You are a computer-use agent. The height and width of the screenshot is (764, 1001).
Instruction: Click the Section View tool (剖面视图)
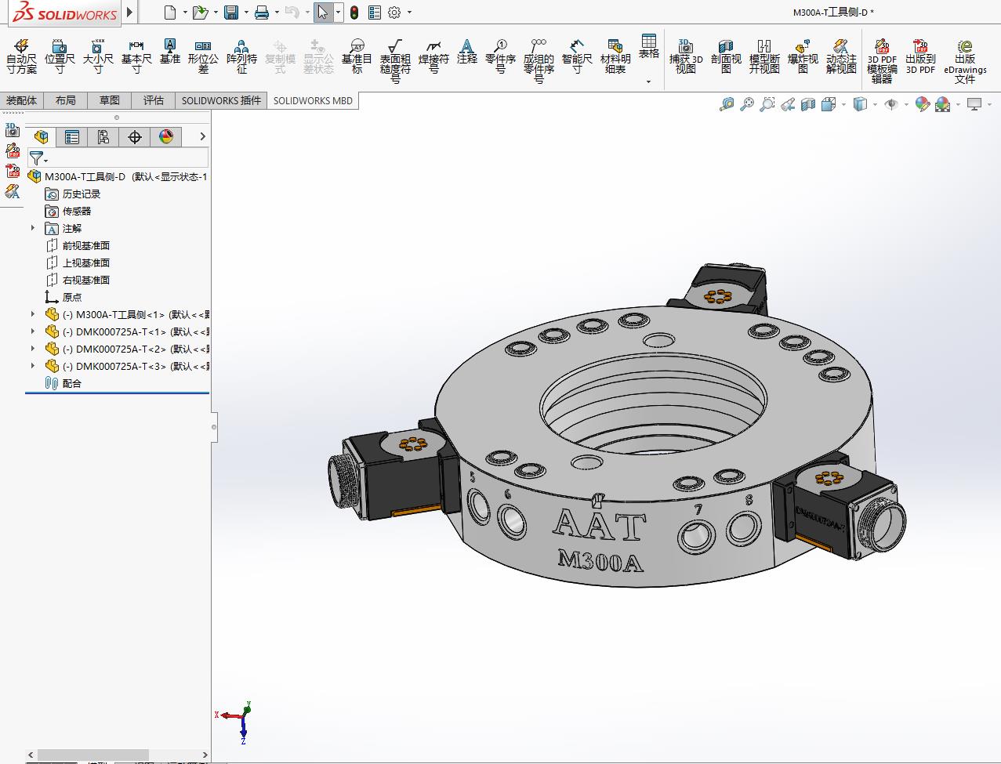(x=726, y=56)
